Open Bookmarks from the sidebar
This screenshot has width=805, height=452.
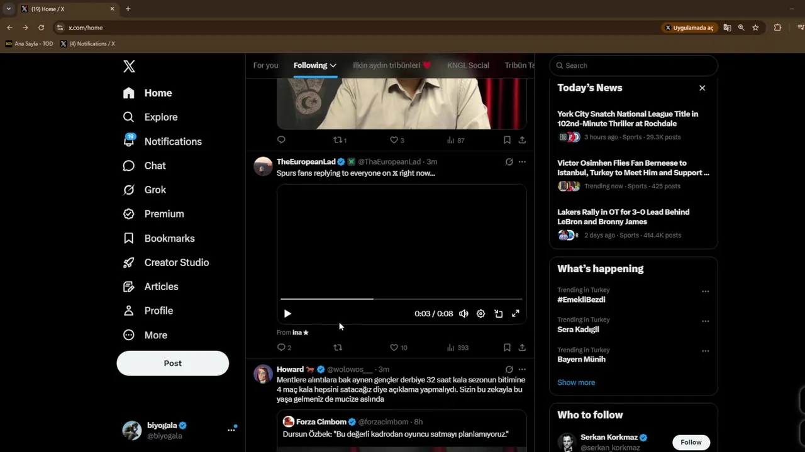pyautogui.click(x=158, y=239)
